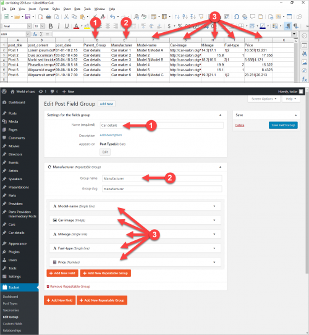
Task: Open the Toolset sidebar item
Action: pyautogui.click(x=19, y=287)
